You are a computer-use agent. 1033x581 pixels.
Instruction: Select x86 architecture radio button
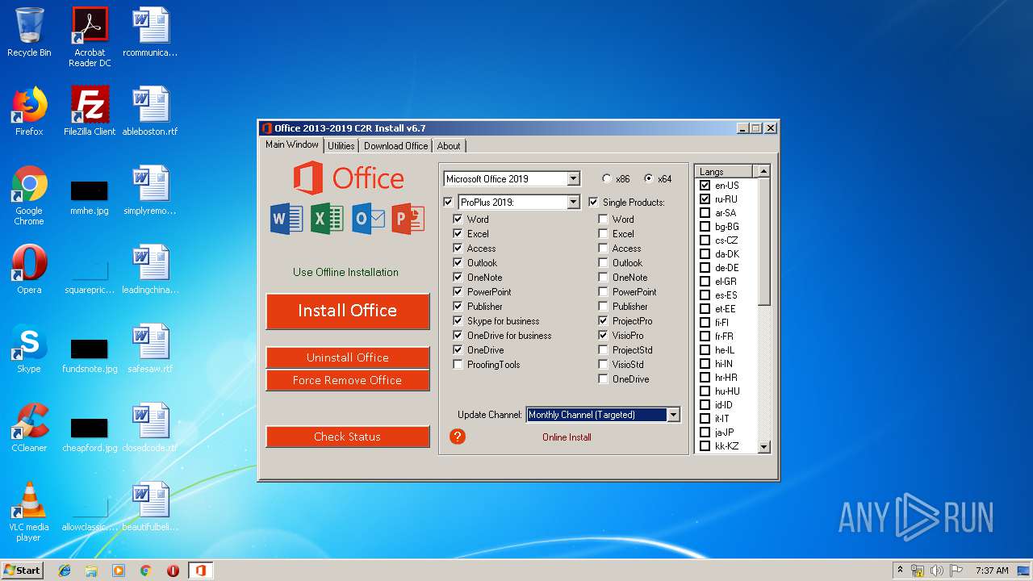coord(607,178)
